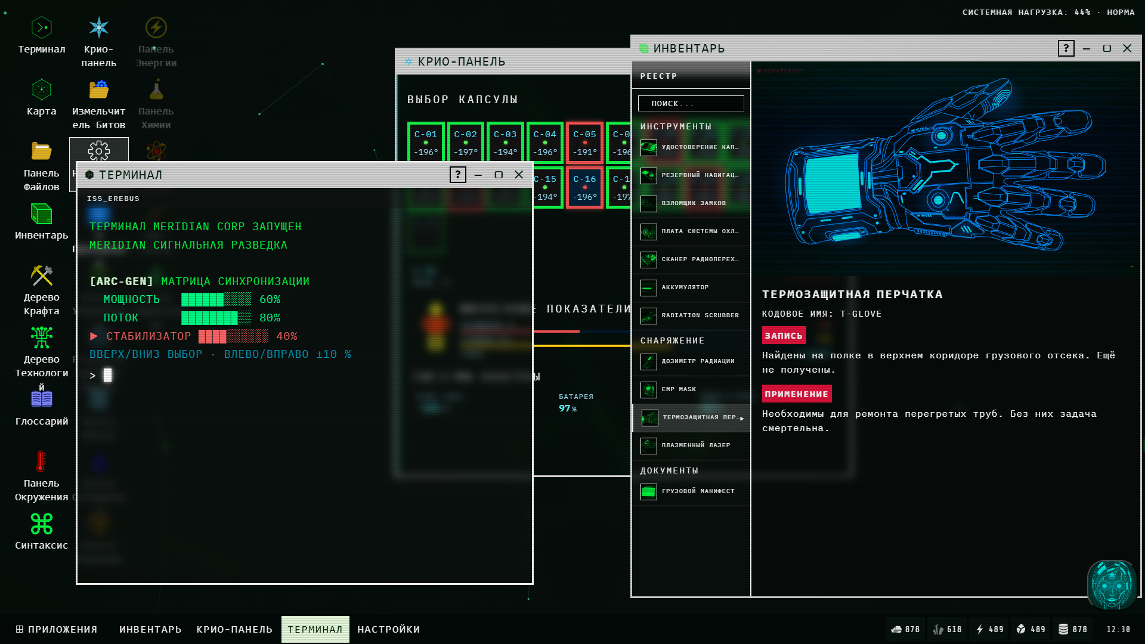Viewport: 1145px width, 644px height.
Task: Open the Дерево Крафта icon
Action: 41,290
